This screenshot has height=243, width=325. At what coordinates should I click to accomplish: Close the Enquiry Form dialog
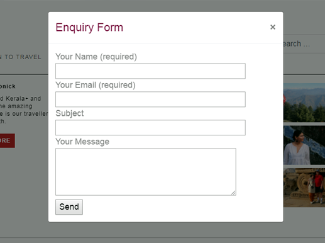tap(273, 27)
